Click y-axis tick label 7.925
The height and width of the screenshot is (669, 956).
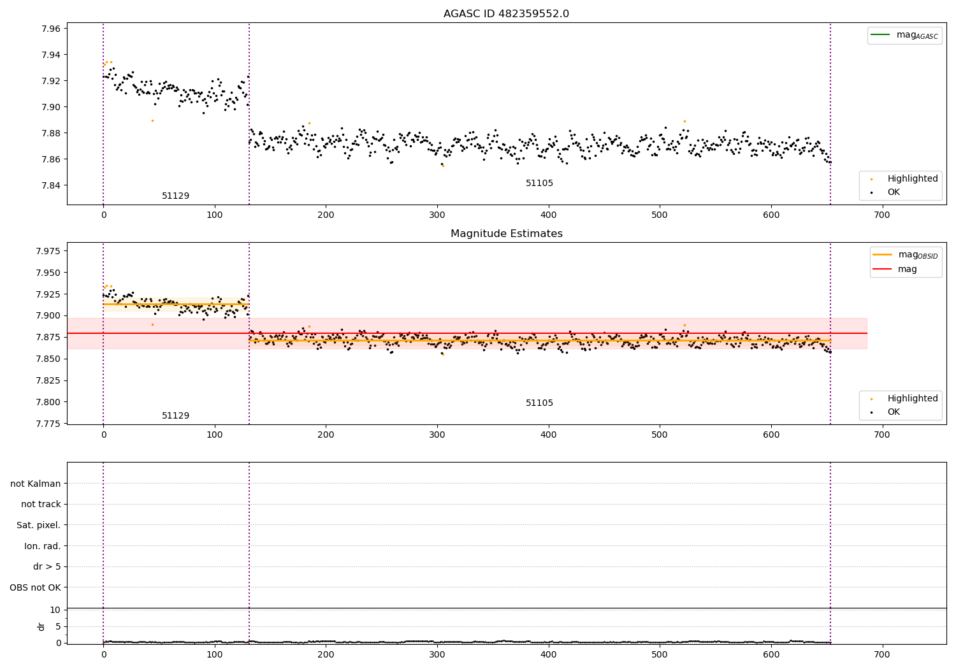click(48, 294)
